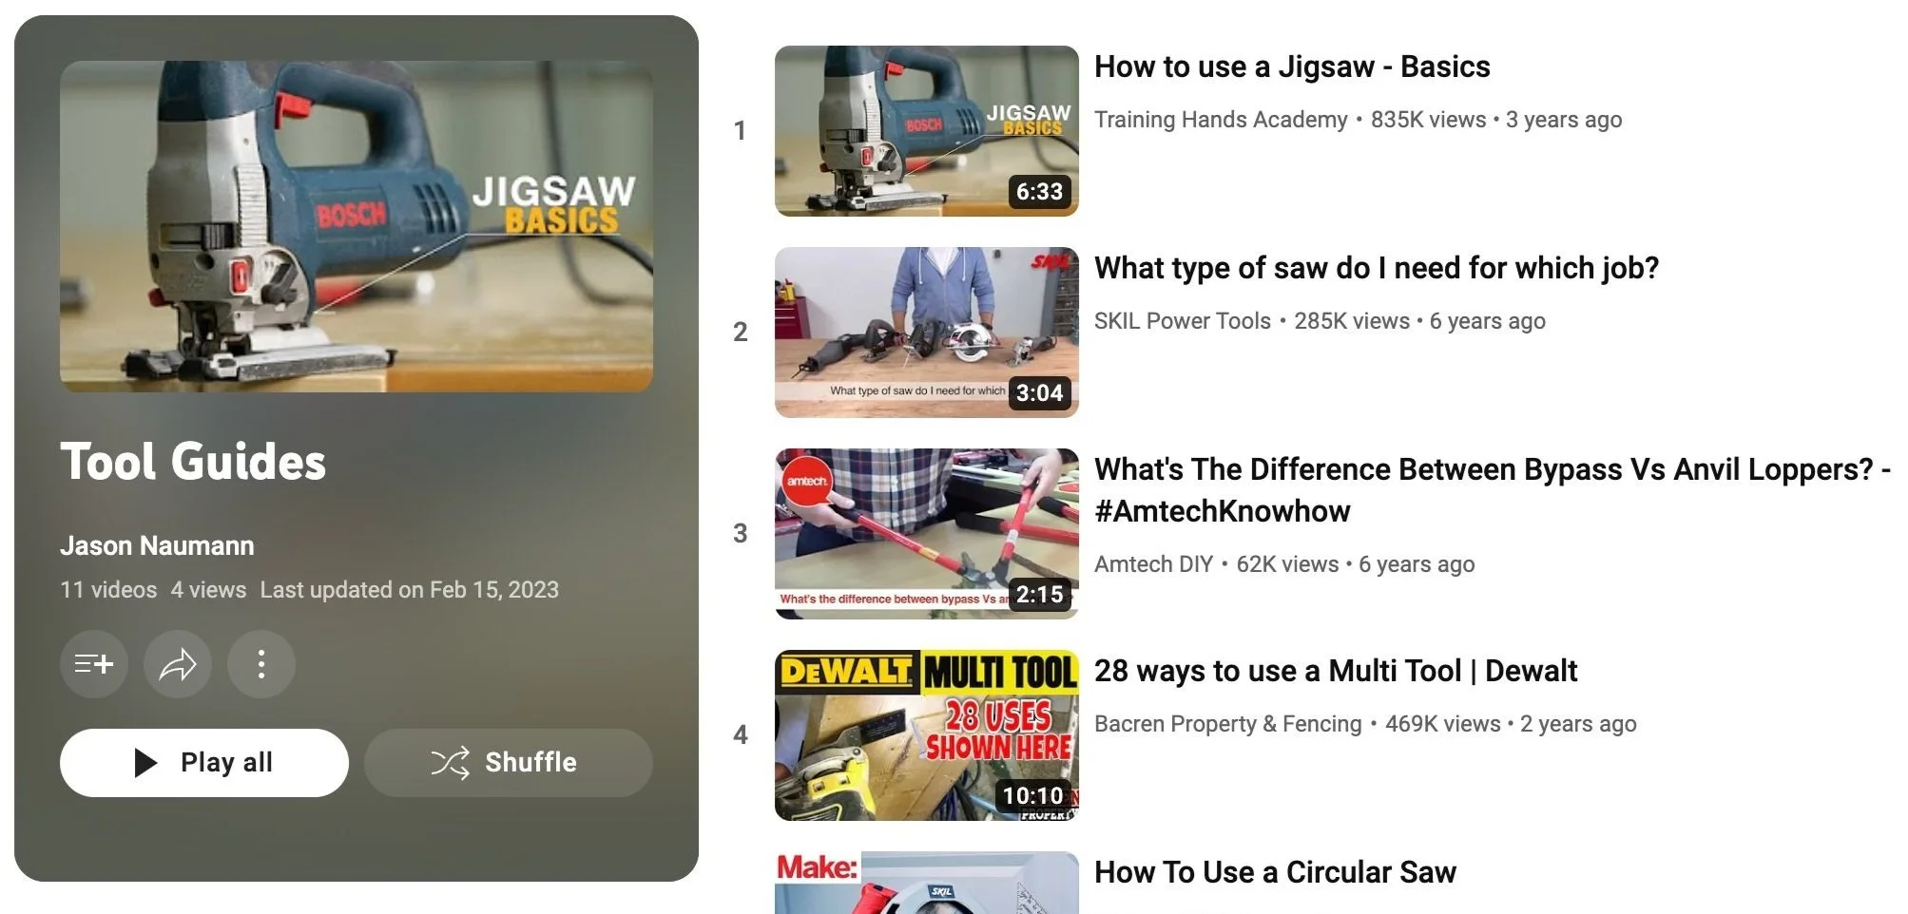Click the share arrow icon
Image resolution: width=1908 pixels, height=914 pixels.
(x=178, y=664)
